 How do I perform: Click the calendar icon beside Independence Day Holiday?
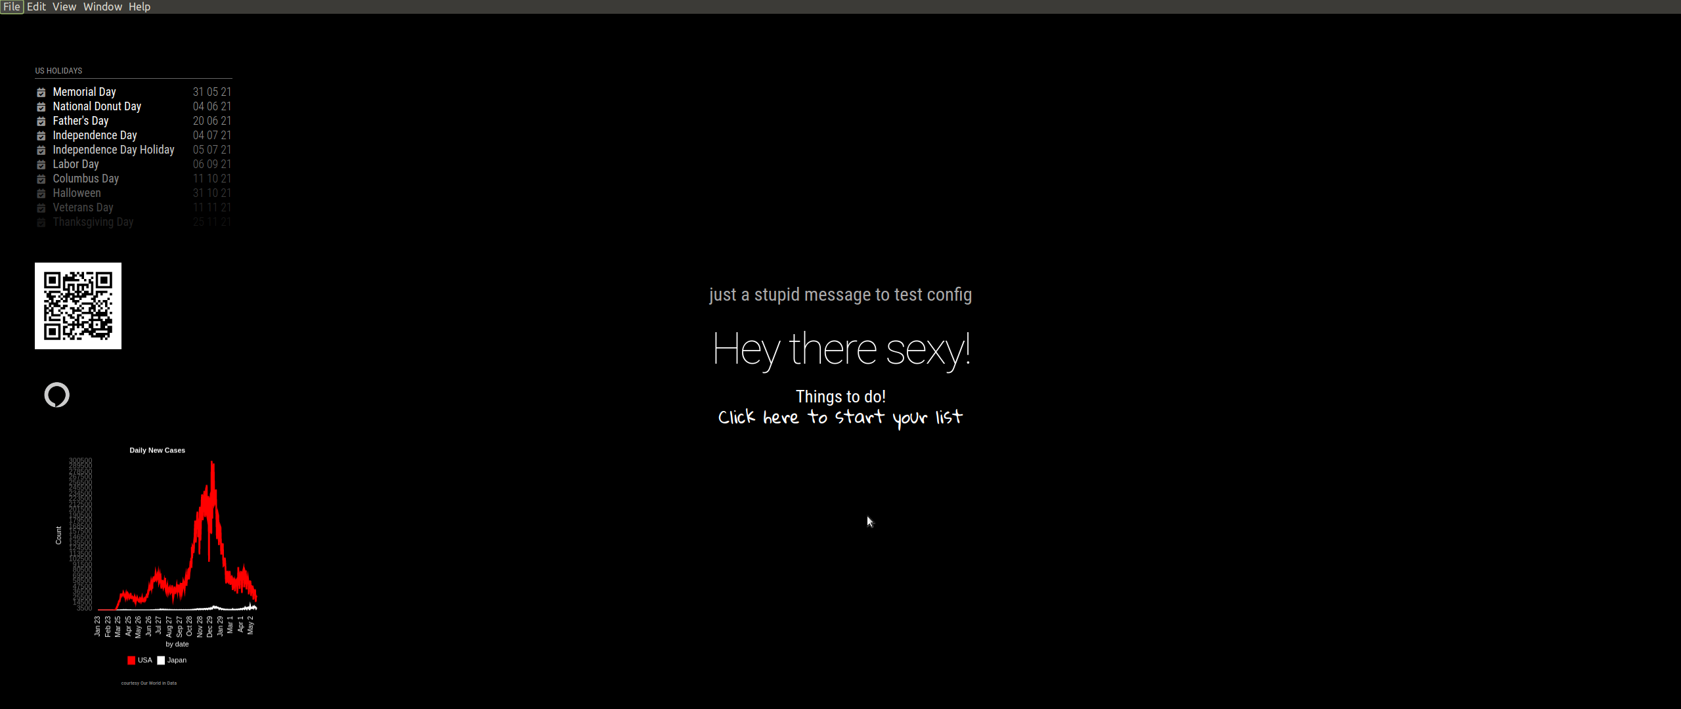[41, 150]
